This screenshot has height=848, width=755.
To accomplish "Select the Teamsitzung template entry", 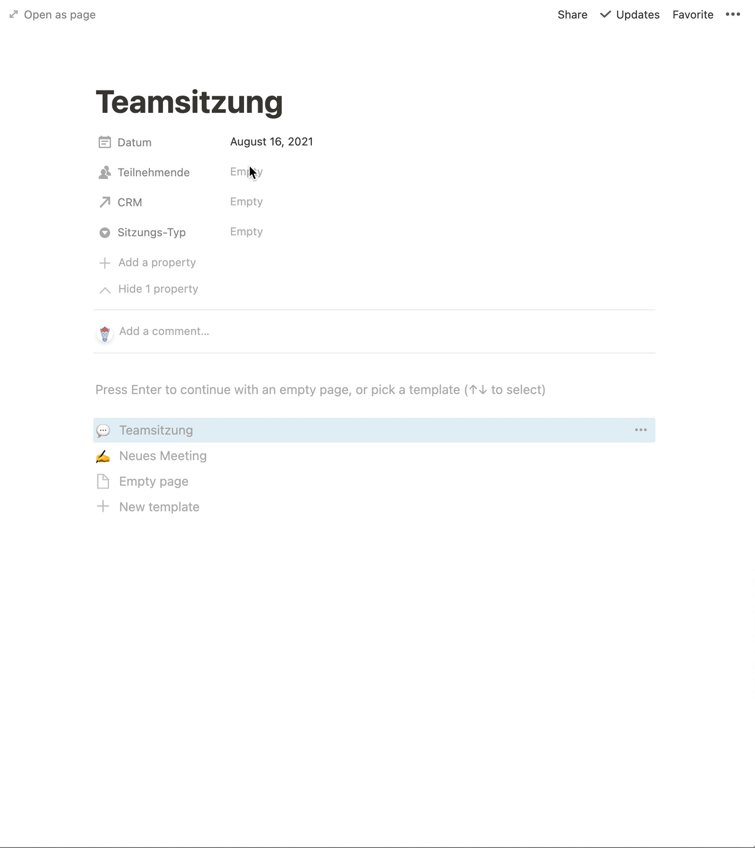I will (x=156, y=430).
